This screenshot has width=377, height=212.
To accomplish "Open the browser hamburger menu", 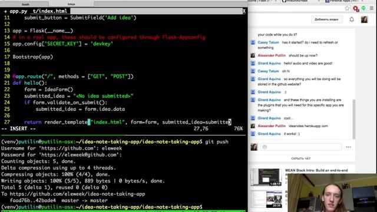I will pos(372,8).
